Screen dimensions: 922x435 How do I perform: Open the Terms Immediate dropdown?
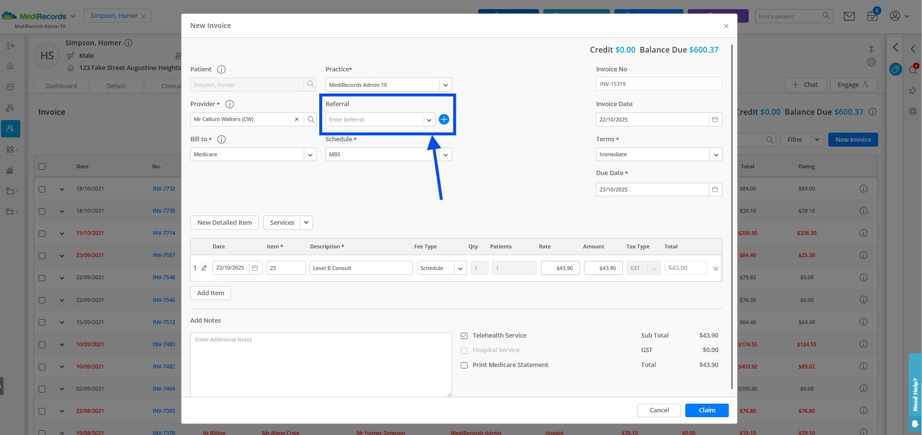pos(716,155)
